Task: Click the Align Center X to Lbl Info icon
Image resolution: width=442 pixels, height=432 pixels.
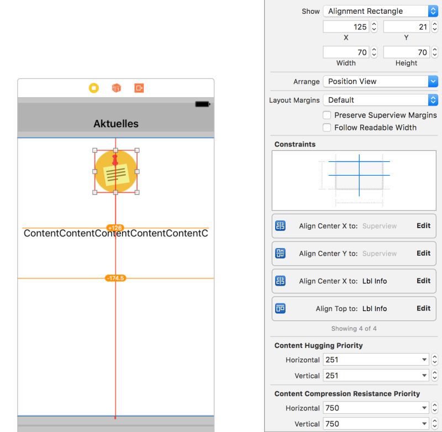Action: click(281, 281)
